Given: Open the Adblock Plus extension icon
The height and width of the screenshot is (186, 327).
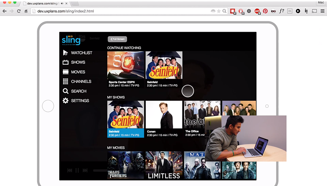Looking at the screenshot, I should 257,11.
